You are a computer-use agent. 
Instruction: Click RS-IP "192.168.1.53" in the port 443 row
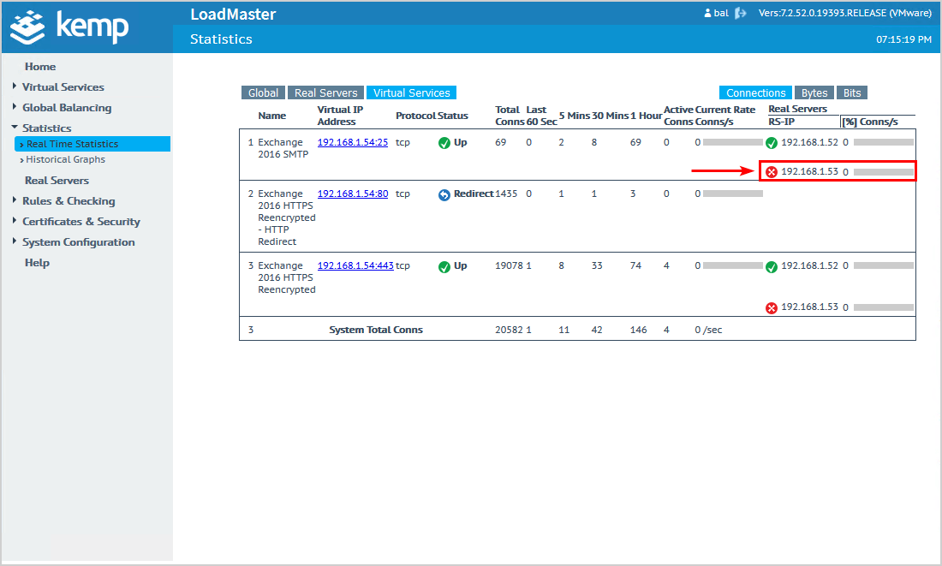tap(809, 307)
